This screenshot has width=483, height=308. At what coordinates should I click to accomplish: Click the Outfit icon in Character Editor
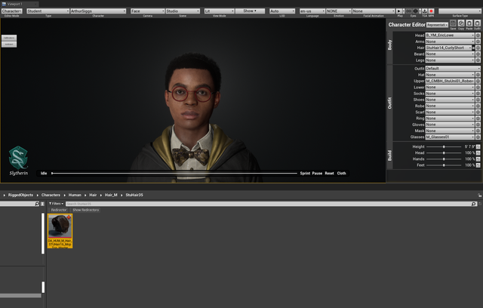[x=477, y=23]
